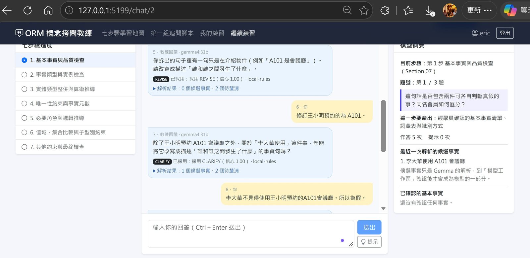The height and width of the screenshot is (258, 530).
Task: Click the textarea resize handle icon
Action: coord(351,244)
